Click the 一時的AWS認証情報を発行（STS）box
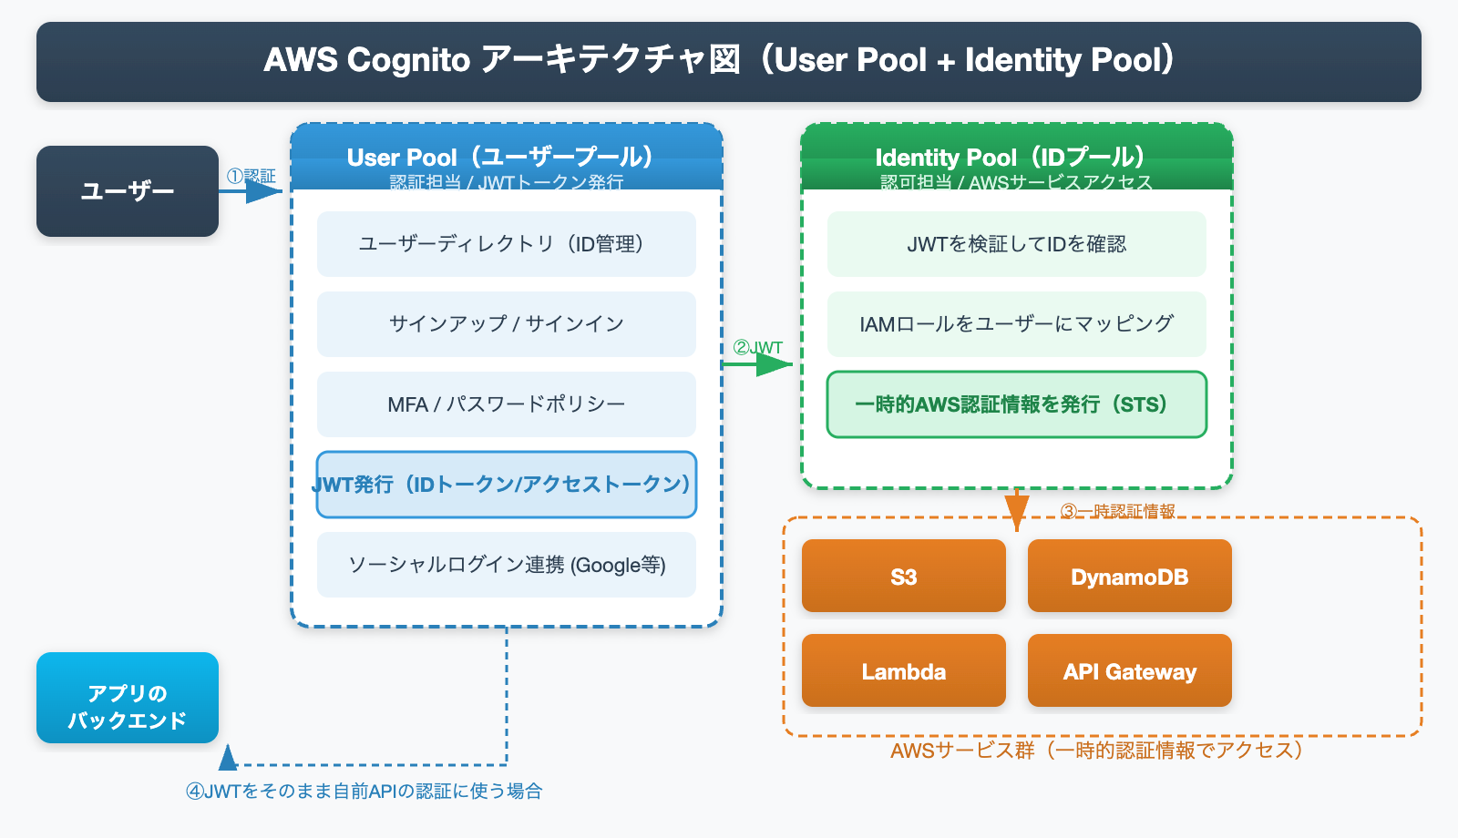 click(x=1016, y=405)
